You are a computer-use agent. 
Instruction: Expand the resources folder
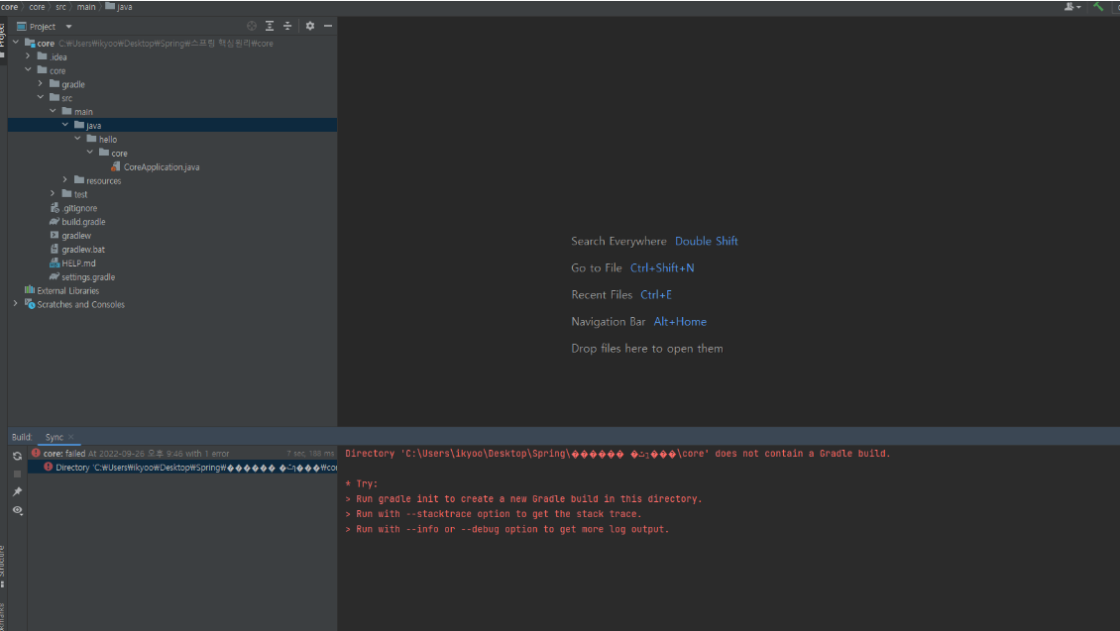coord(65,180)
